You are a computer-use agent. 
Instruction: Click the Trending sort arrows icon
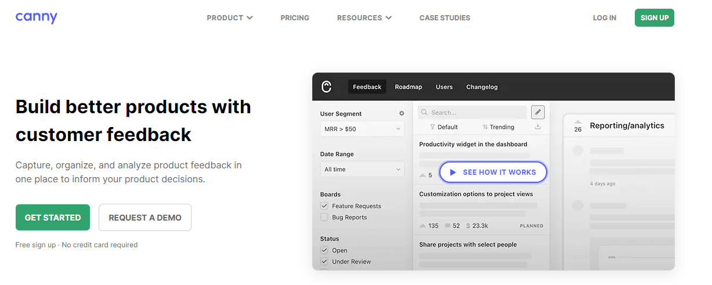click(485, 127)
